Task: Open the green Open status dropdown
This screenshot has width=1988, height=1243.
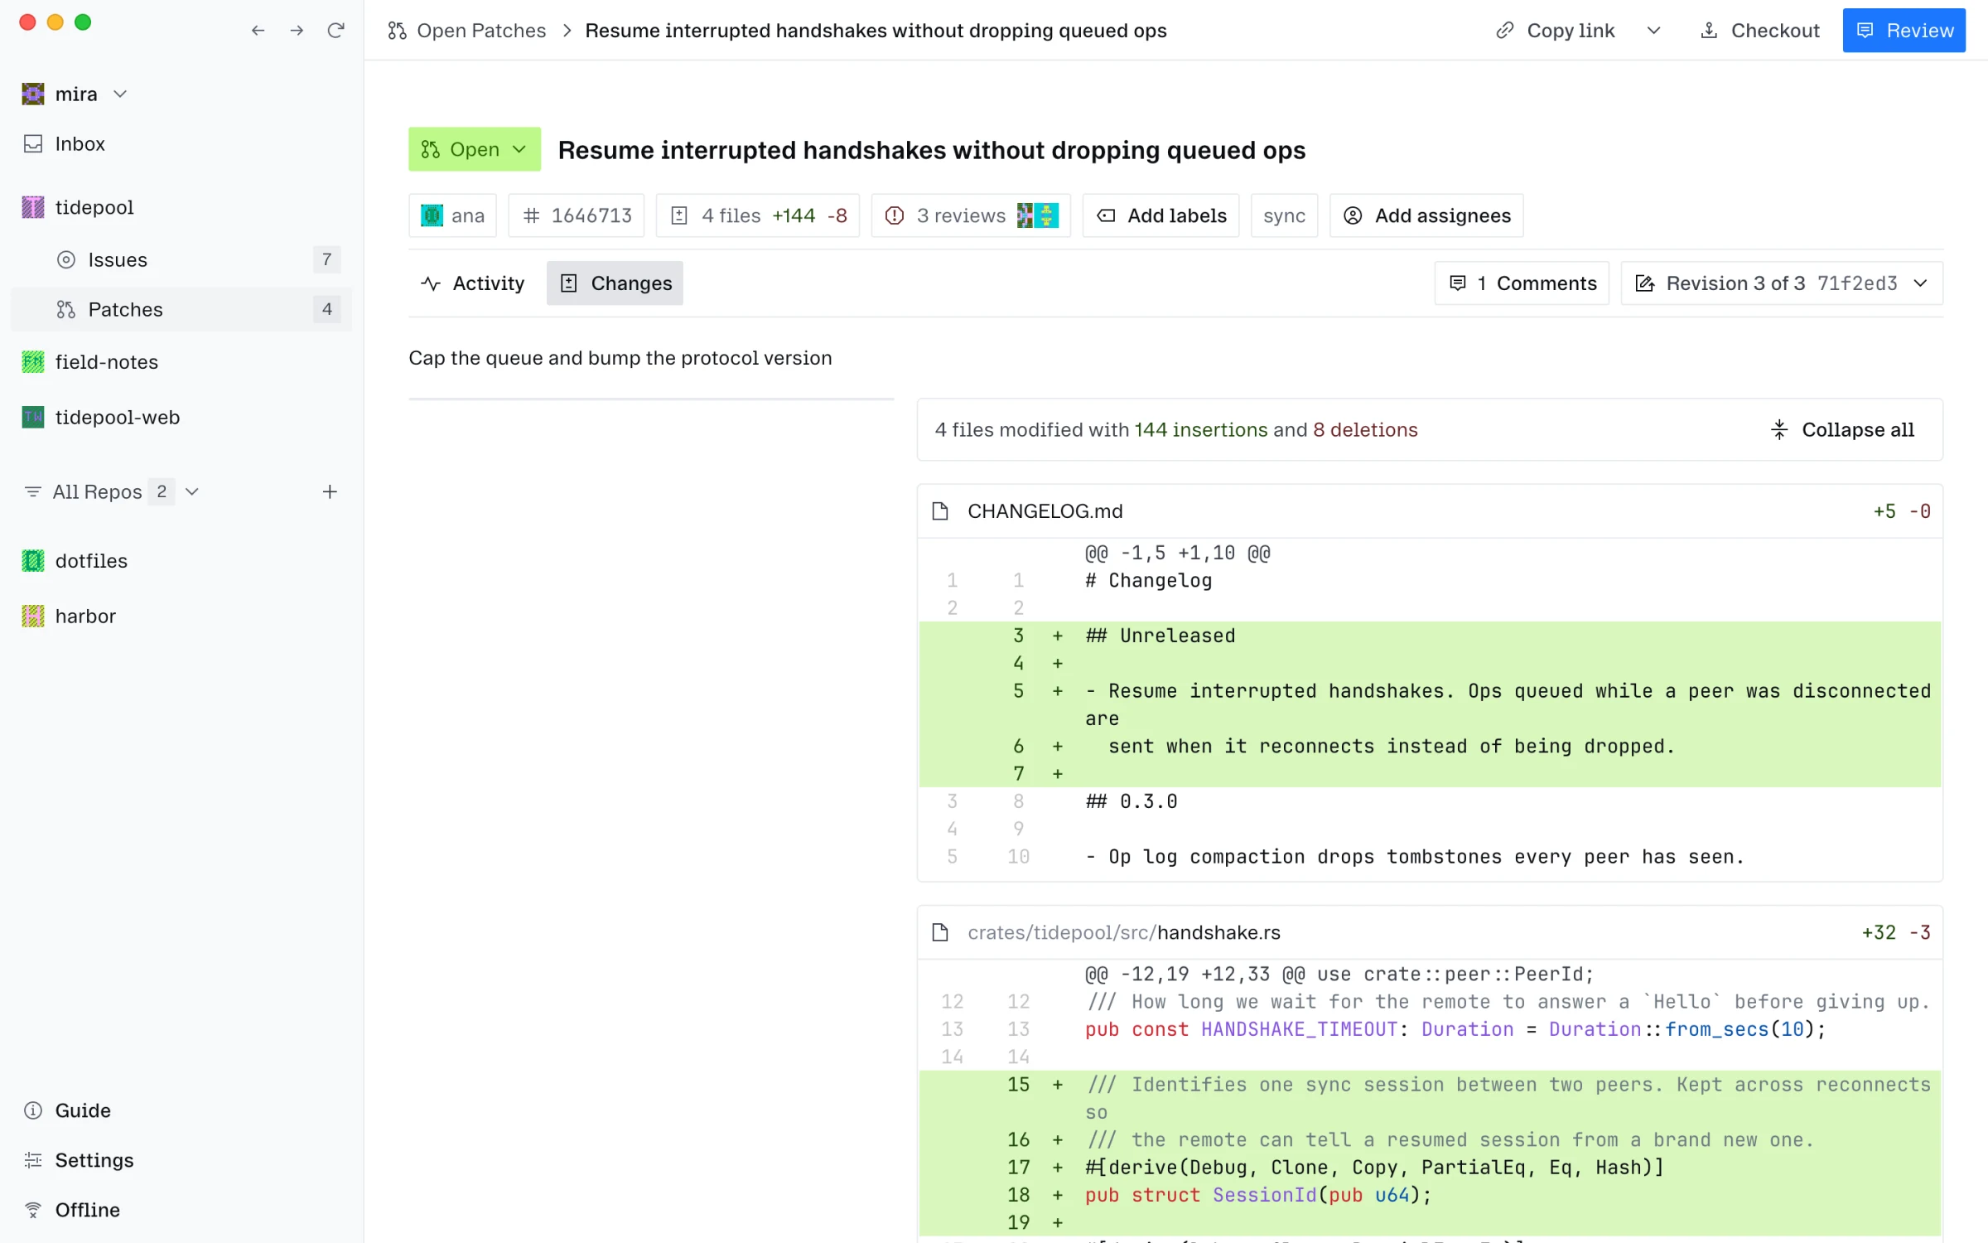Action: 475,149
